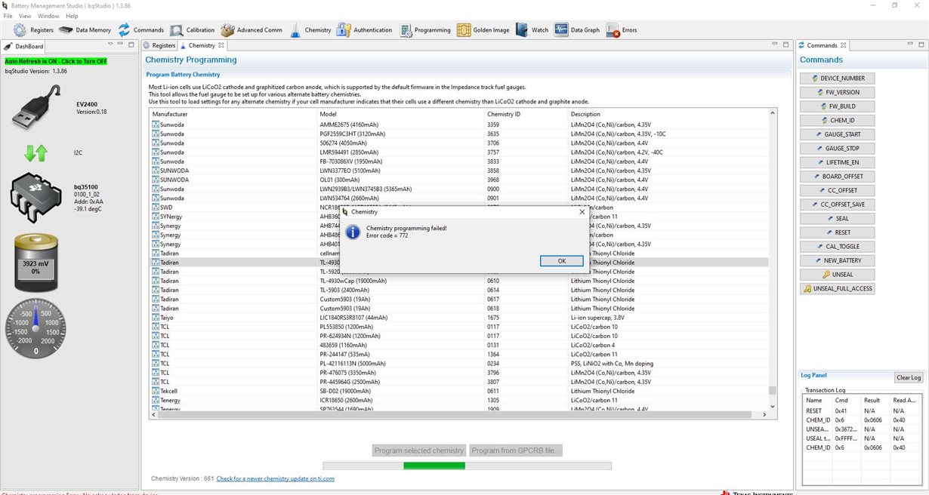Click Program selected chemistry button
Viewport: 929px width, 495px height.
click(x=419, y=450)
